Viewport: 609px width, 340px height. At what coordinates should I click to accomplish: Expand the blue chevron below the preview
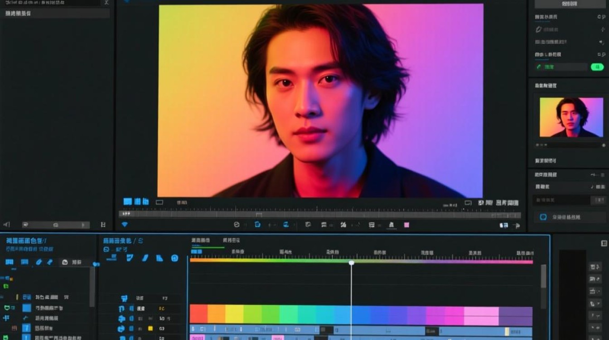point(125,224)
